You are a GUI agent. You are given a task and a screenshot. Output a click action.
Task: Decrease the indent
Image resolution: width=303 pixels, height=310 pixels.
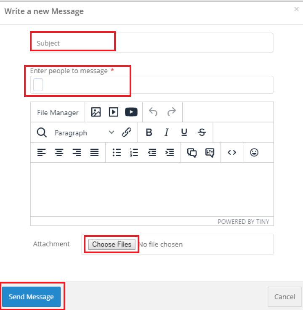pos(152,152)
